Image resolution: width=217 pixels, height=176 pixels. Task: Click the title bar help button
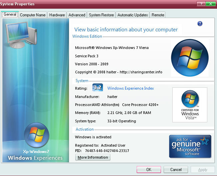201,4
